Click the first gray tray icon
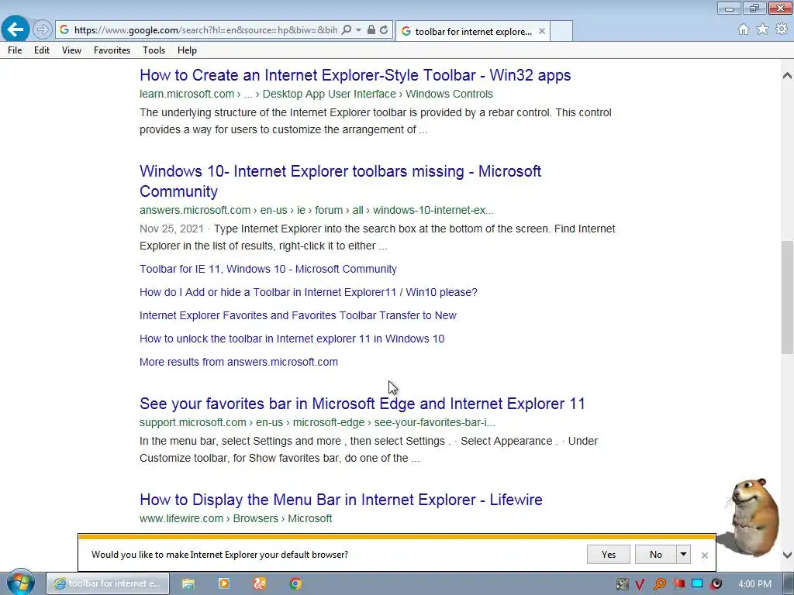The image size is (794, 595). coord(623,584)
